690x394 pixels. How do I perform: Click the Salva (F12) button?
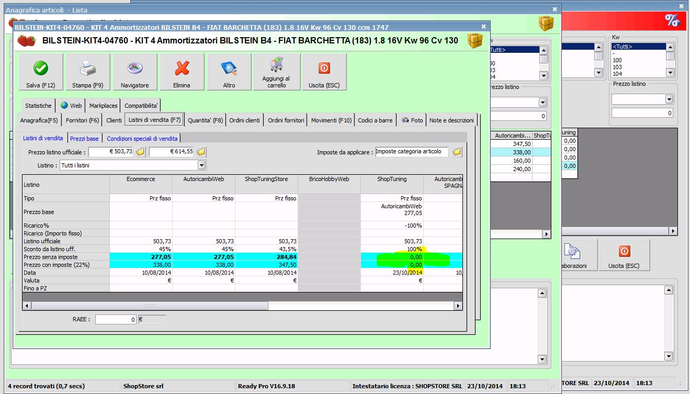tap(41, 72)
